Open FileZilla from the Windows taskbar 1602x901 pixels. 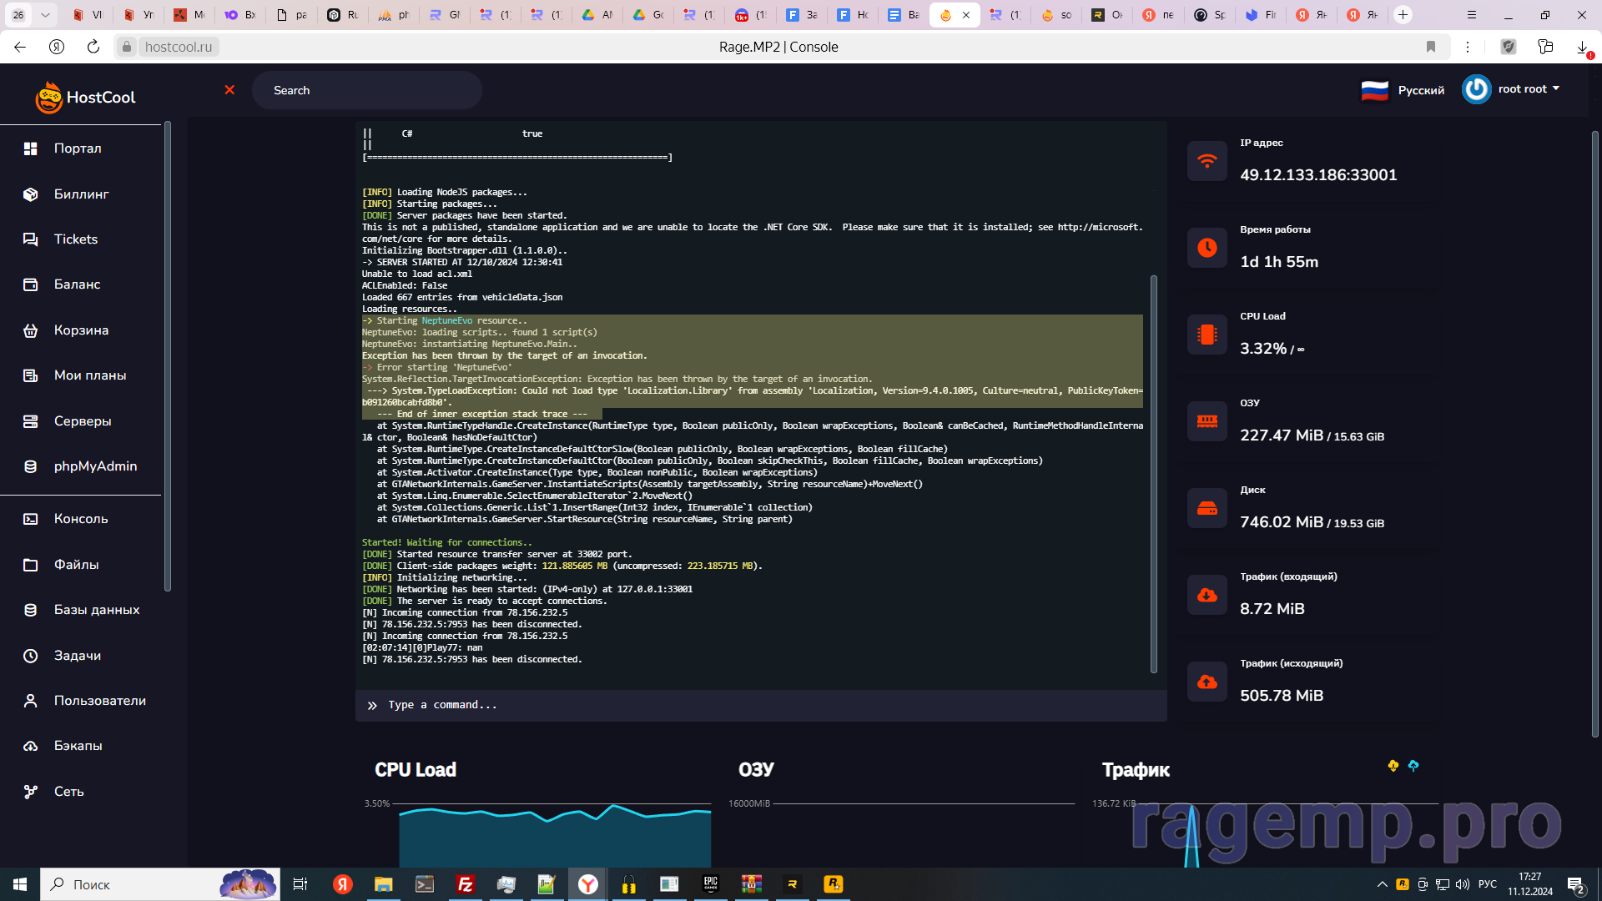pos(466,884)
